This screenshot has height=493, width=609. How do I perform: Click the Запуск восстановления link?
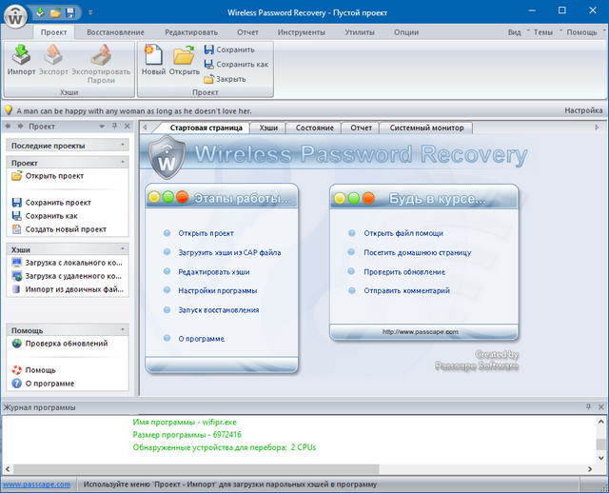(x=218, y=310)
